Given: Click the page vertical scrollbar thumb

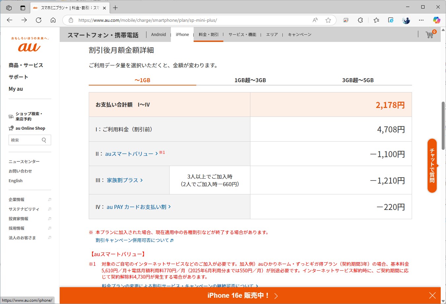Looking at the screenshot, I should click(x=443, y=125).
